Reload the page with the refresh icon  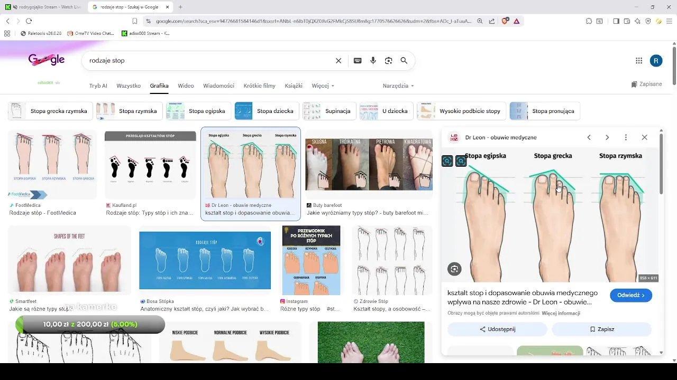(x=29, y=21)
